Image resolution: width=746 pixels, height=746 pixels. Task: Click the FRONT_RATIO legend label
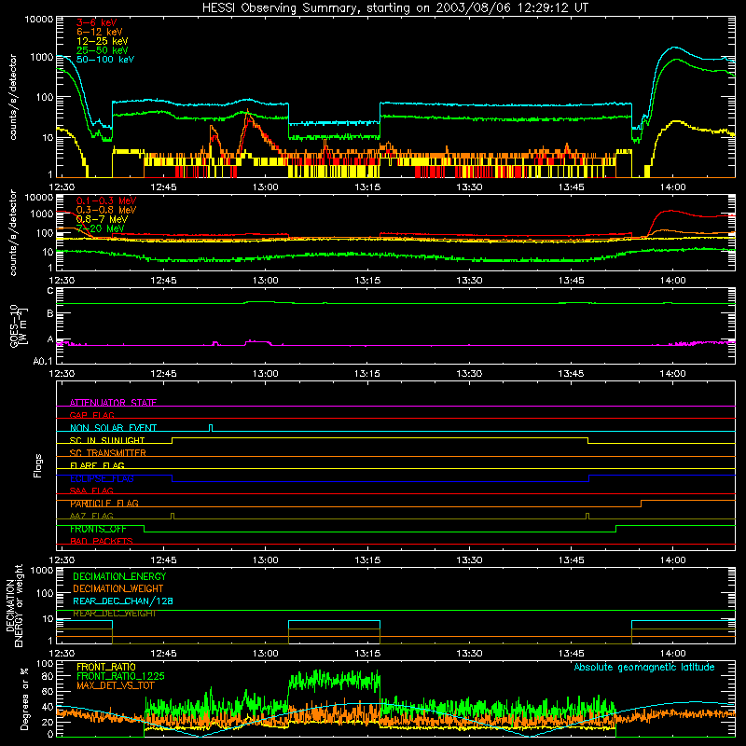coord(106,667)
